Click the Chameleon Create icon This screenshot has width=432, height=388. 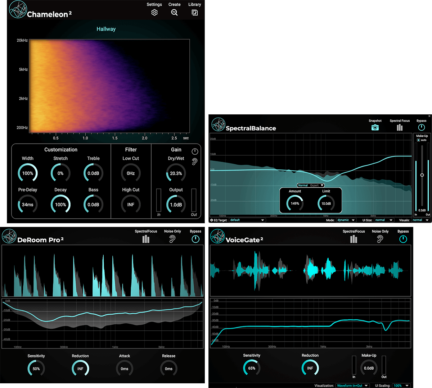174,13
